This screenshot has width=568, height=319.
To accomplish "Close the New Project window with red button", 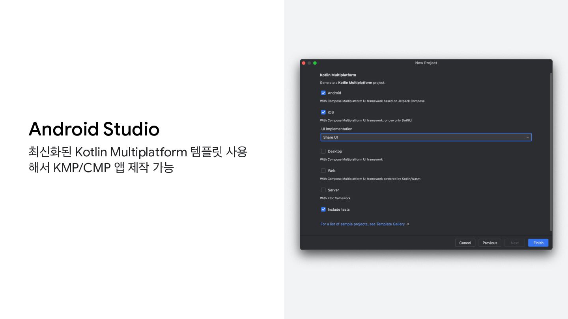I will coord(304,63).
